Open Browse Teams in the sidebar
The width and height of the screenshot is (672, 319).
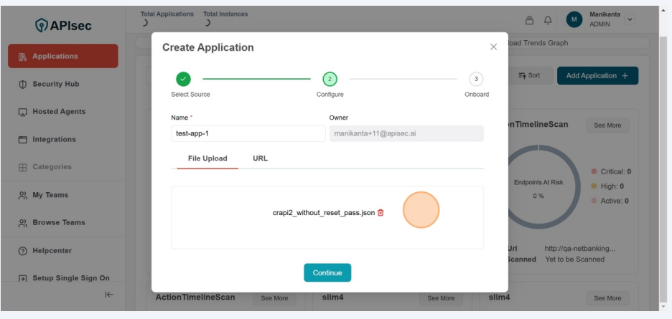(58, 223)
